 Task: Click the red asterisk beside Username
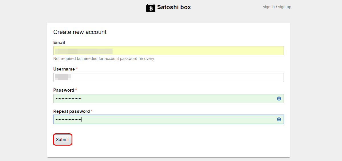(x=77, y=69)
